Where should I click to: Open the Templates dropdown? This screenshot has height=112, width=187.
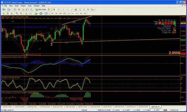coord(46,13)
